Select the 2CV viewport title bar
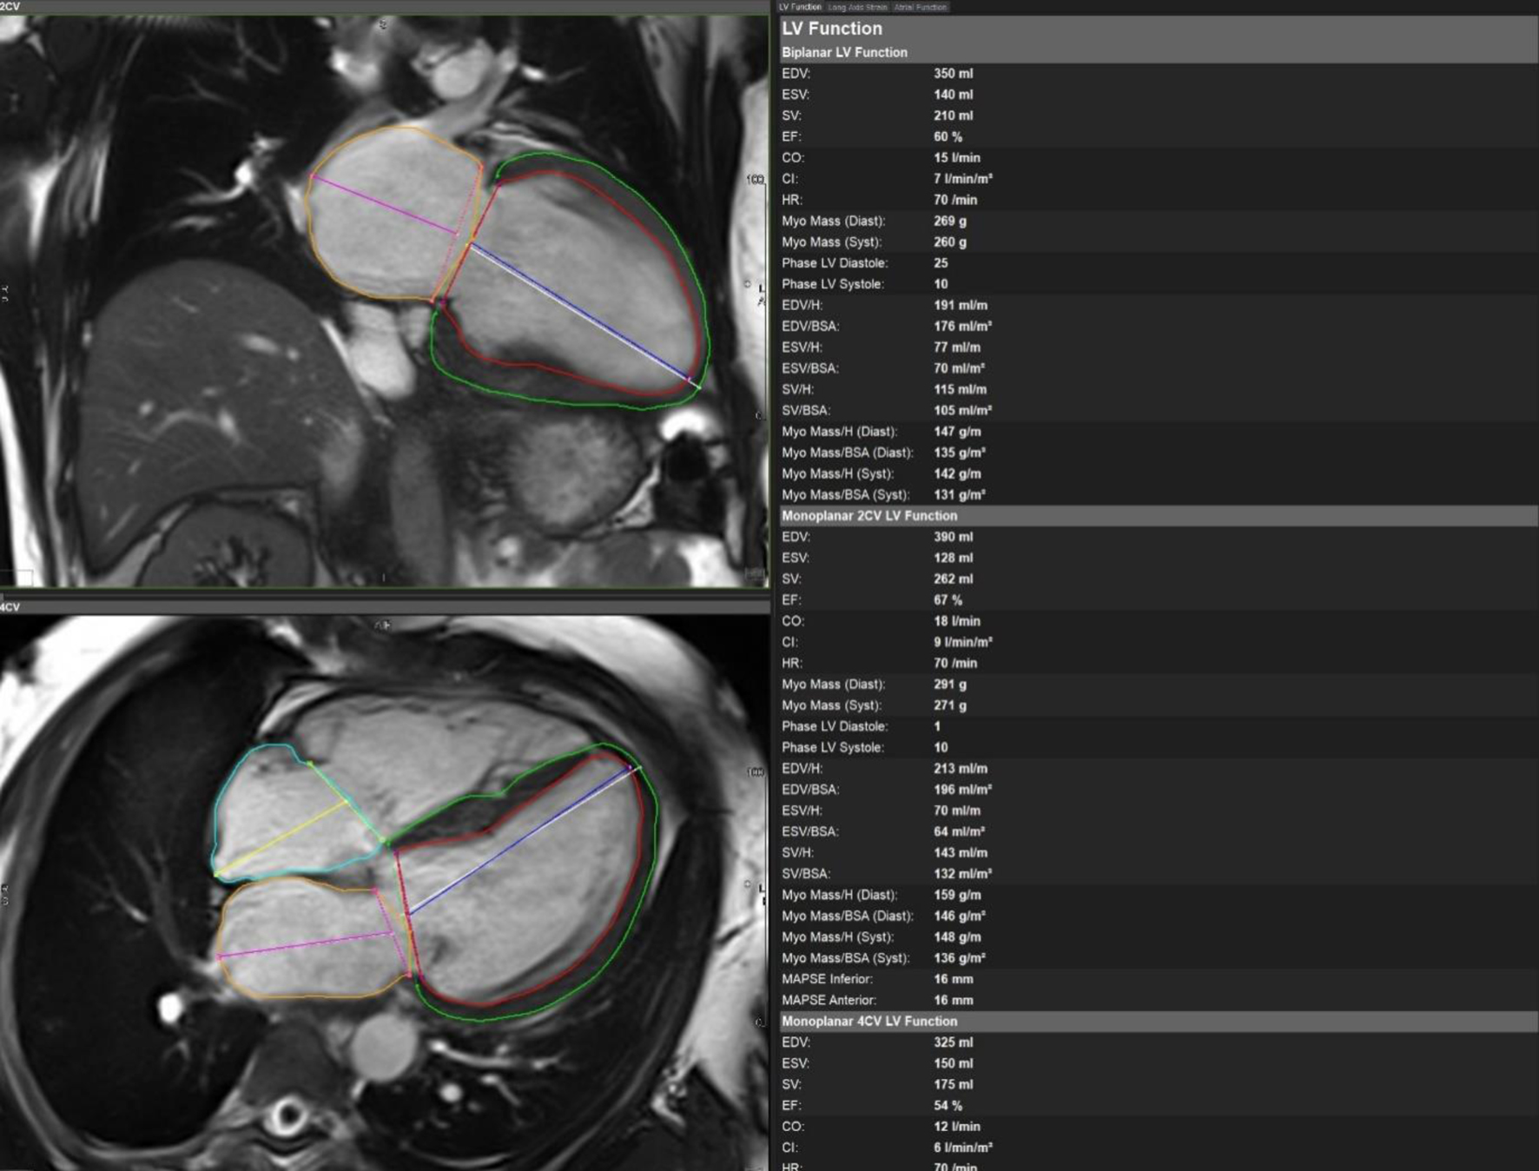This screenshot has height=1171, width=1539. point(382,6)
